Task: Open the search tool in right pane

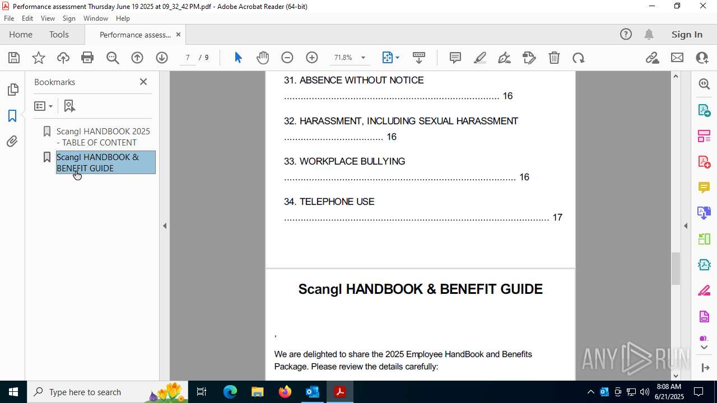Action: point(704,84)
